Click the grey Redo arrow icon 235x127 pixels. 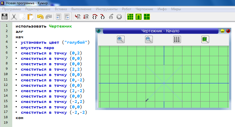49,17
